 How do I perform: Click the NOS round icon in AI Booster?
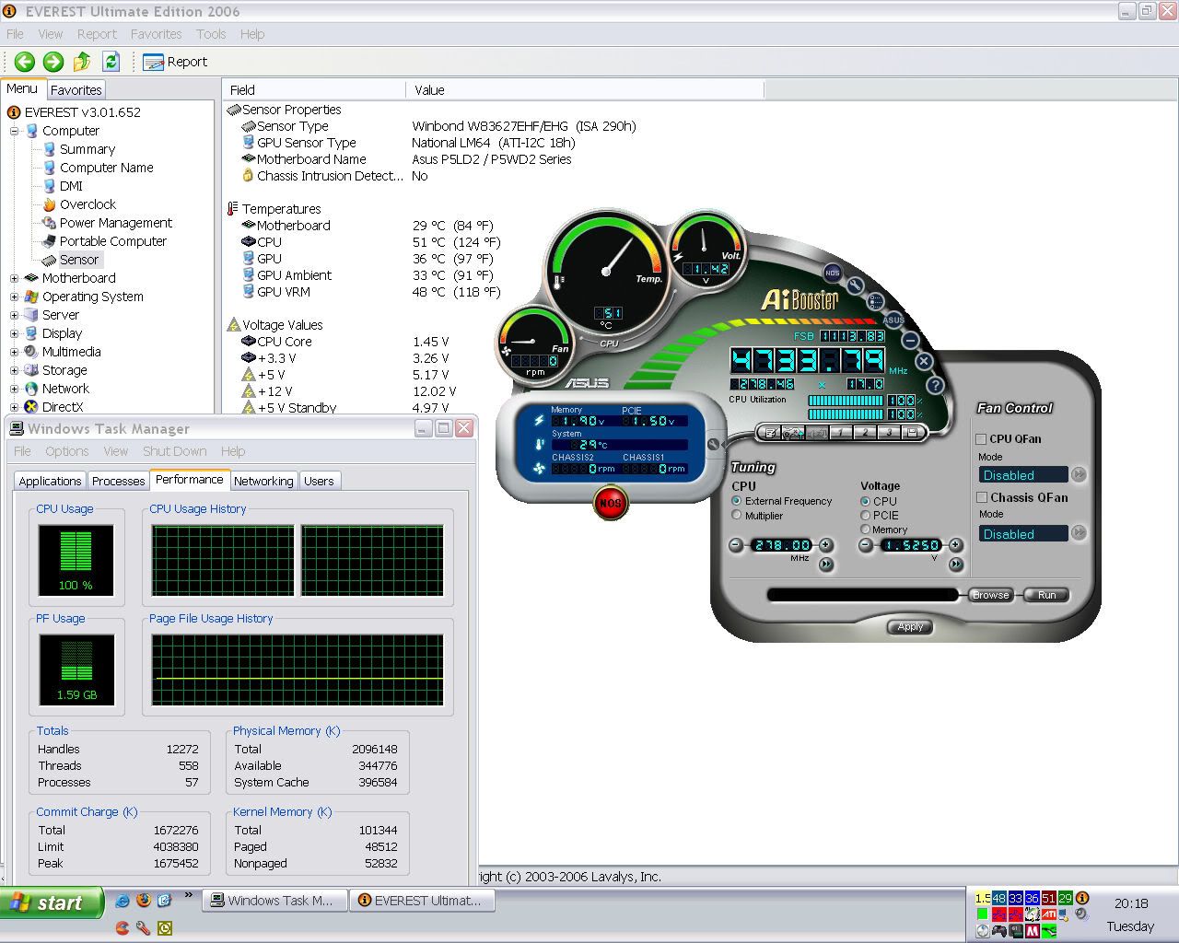pyautogui.click(x=832, y=273)
